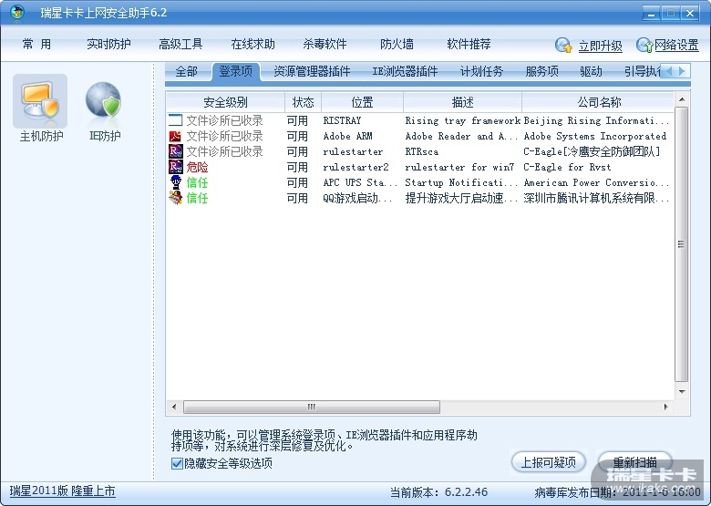Click the scroll left arrow of list

175,407
